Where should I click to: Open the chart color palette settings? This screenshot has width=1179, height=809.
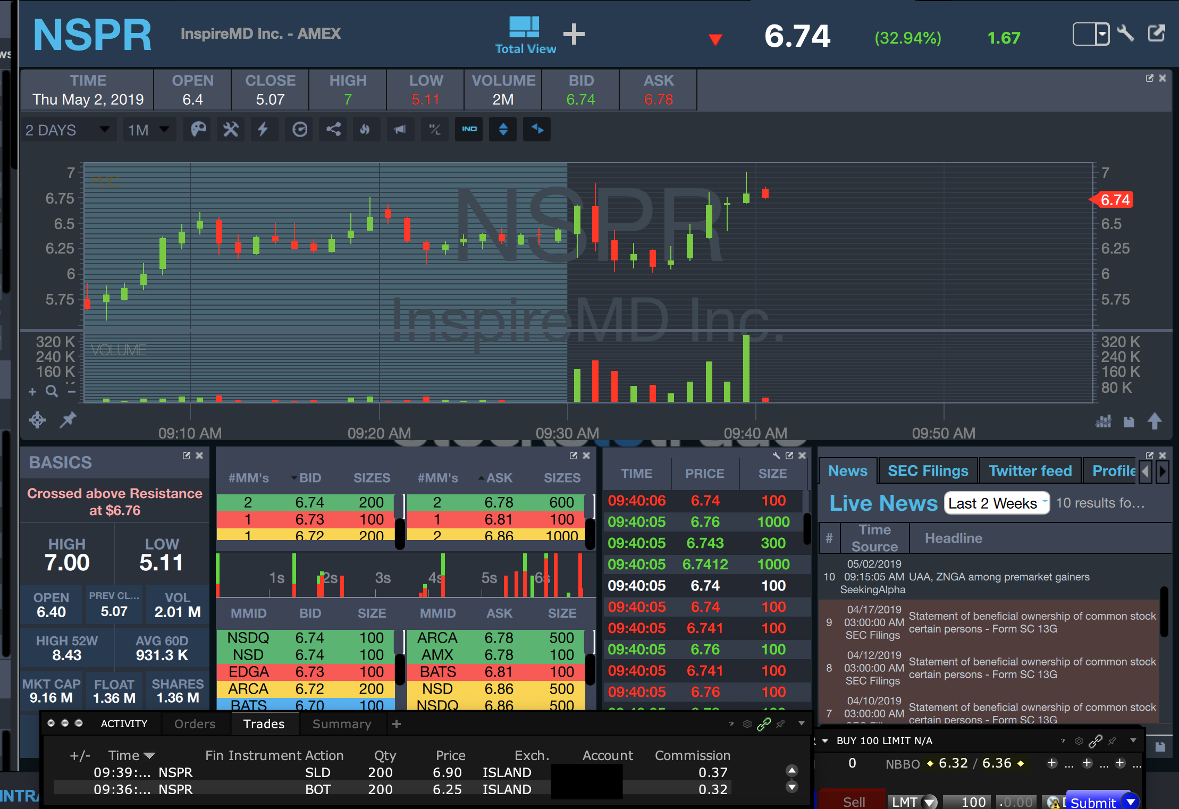(198, 130)
